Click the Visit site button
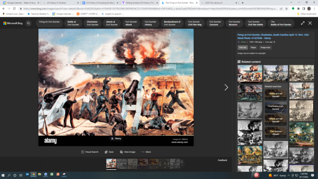 pos(242,48)
